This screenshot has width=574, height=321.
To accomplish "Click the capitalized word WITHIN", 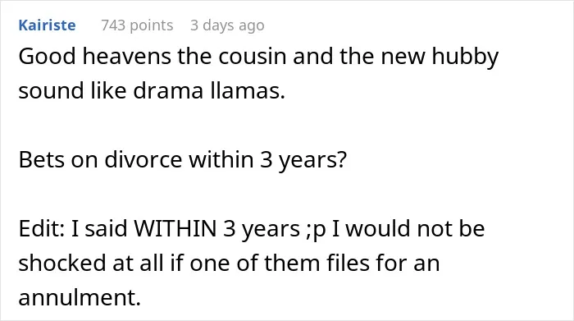I will tap(175, 229).
